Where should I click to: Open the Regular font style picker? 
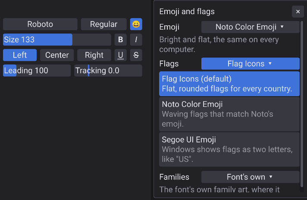click(x=104, y=24)
